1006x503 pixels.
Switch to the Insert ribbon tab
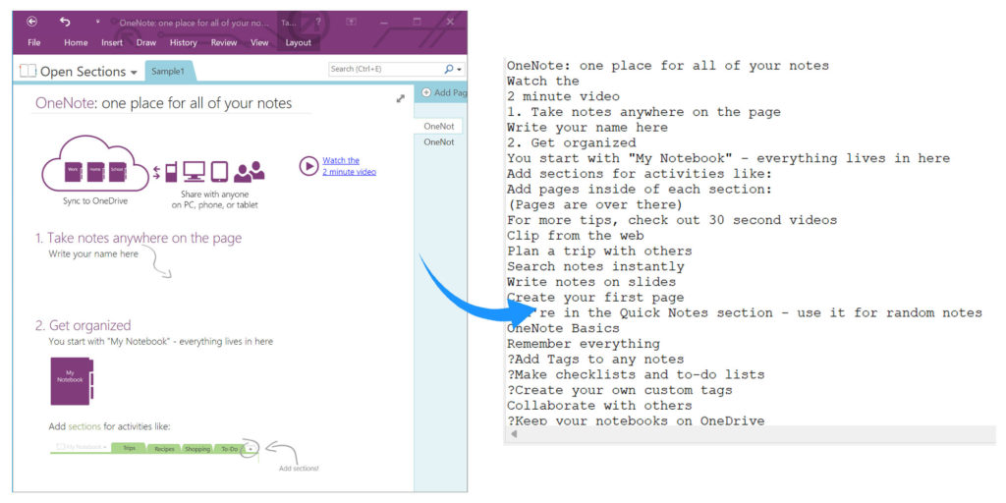click(x=112, y=43)
